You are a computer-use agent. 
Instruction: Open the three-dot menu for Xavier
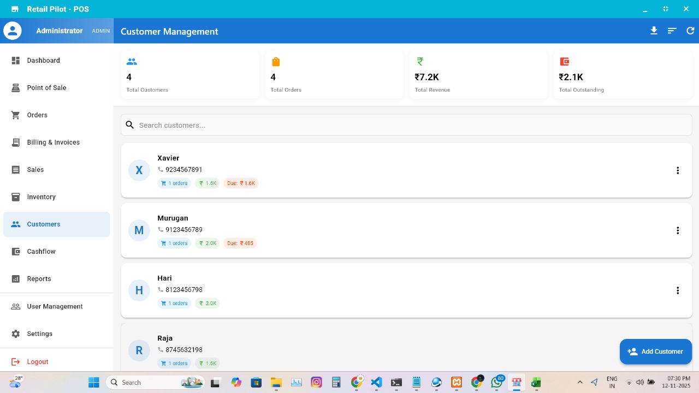coord(678,170)
